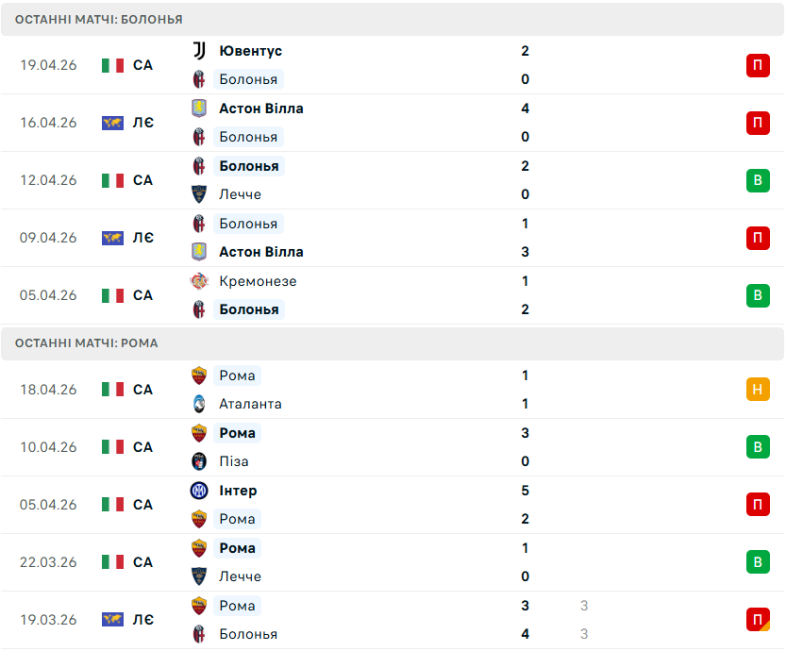Open the Аталанта team link

point(250,404)
